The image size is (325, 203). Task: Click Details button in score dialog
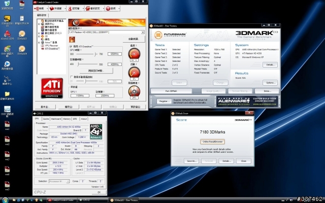click(x=226, y=161)
